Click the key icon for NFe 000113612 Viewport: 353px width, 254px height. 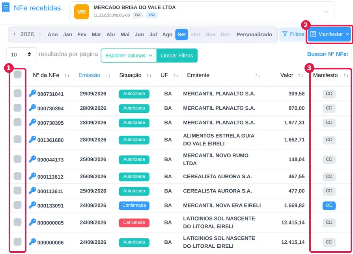32,176
